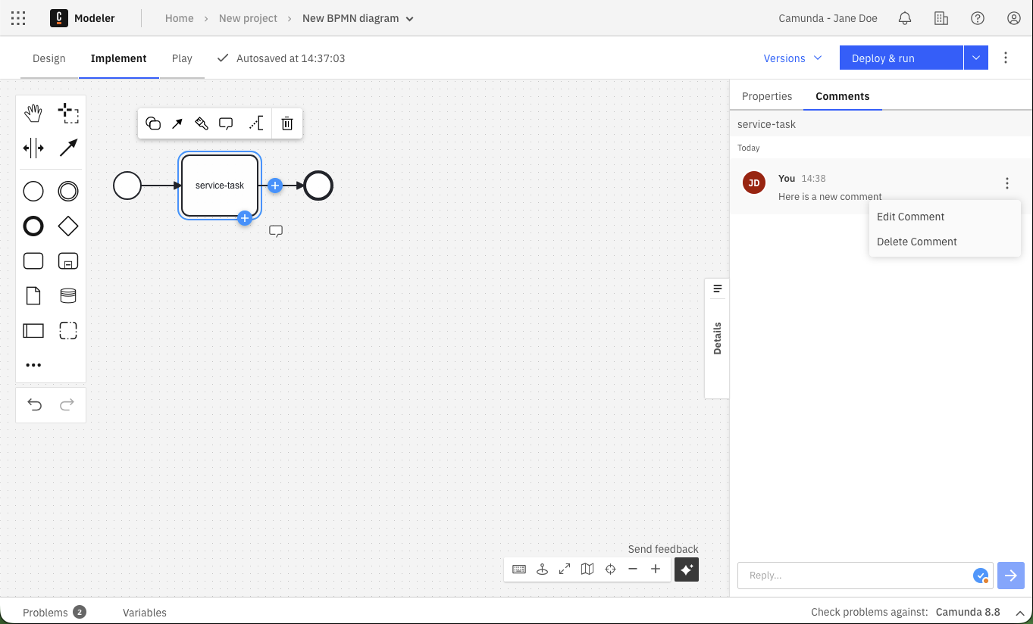Pick the Gateway shape in the palette

[68, 226]
